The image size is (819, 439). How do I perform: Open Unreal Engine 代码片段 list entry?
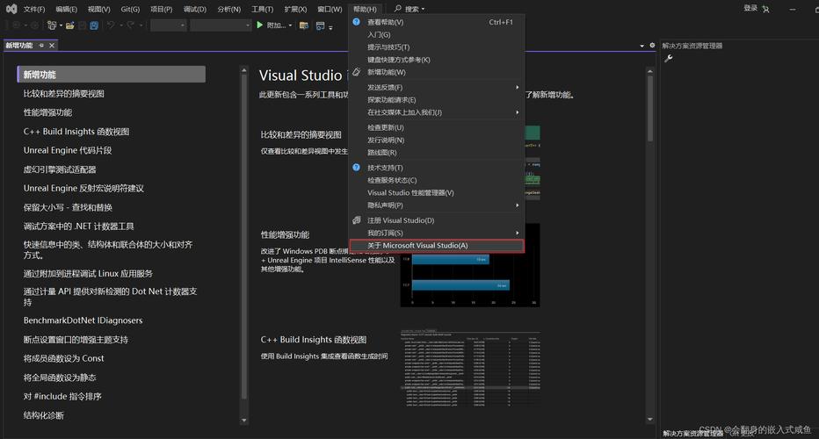[x=68, y=150]
